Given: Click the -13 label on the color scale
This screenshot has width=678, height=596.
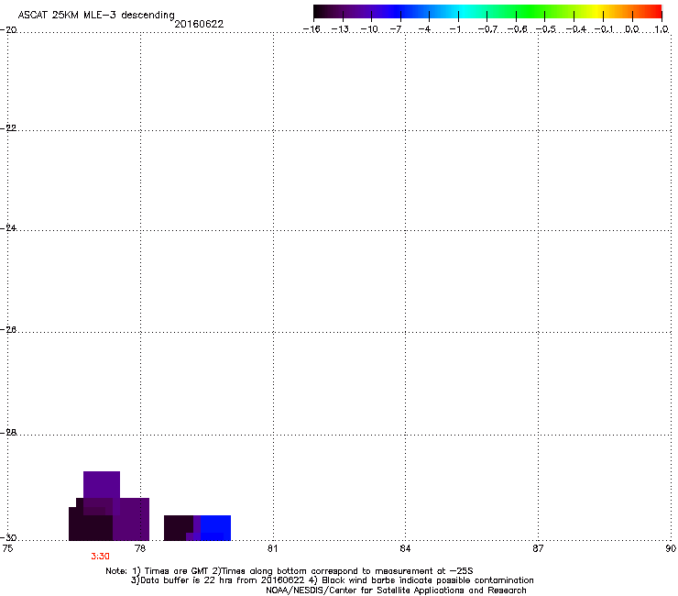Looking at the screenshot, I should pyautogui.click(x=340, y=29).
